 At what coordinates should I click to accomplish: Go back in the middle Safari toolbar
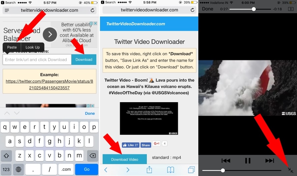pos(106,170)
